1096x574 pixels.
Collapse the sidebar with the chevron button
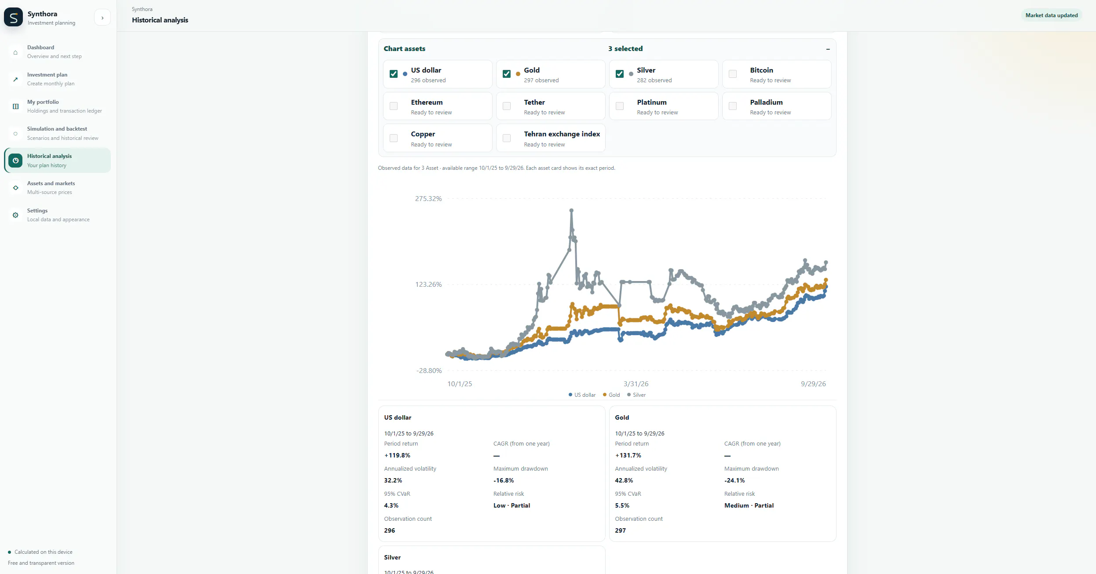pos(102,18)
